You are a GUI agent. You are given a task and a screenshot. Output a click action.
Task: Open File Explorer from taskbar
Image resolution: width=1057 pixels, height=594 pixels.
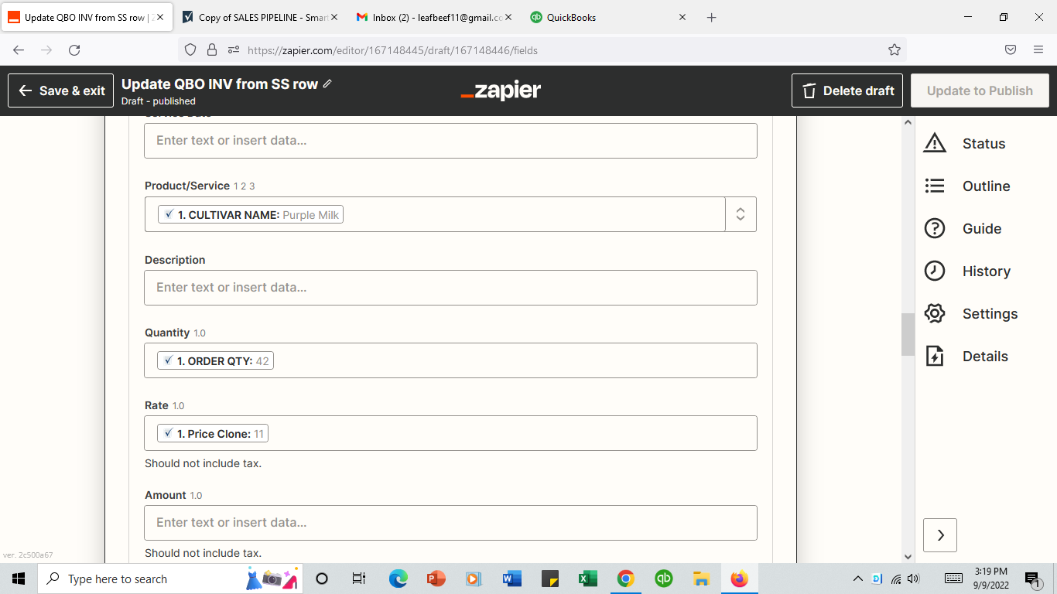701,579
